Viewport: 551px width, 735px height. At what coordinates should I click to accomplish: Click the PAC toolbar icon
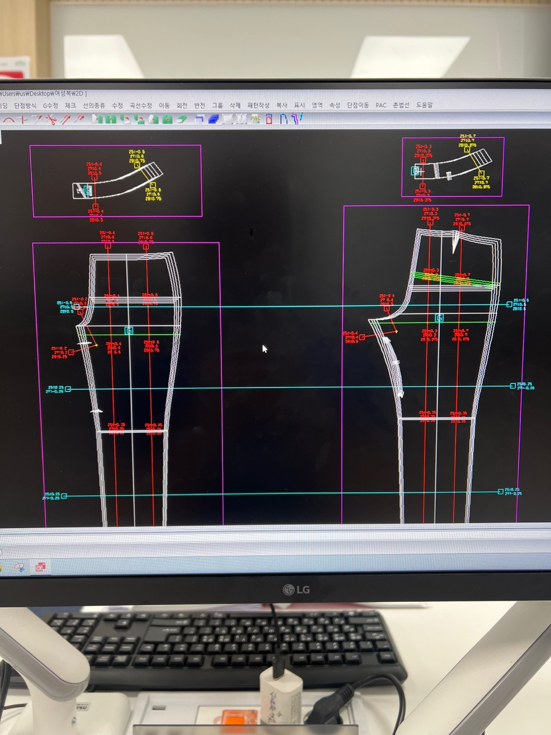[256, 119]
